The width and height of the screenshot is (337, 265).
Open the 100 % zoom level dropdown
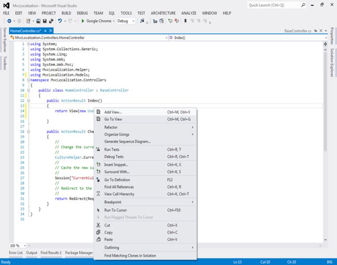pos(23,245)
